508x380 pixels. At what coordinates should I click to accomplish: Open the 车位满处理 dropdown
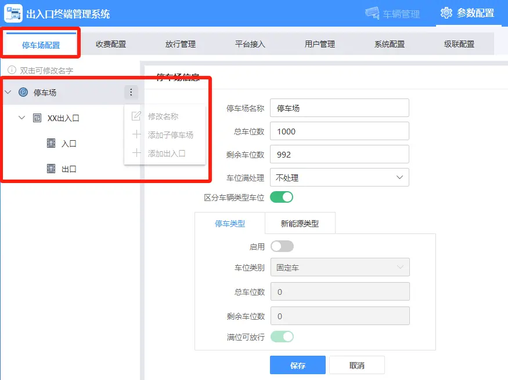click(339, 177)
